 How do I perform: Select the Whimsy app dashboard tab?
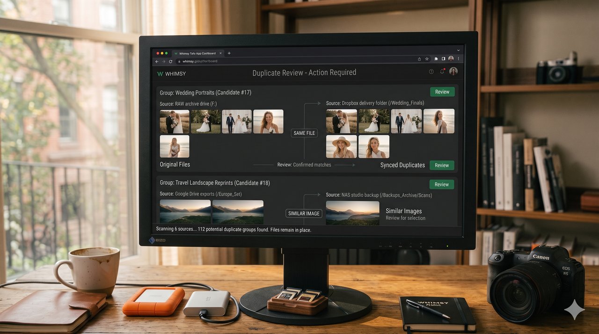pyautogui.click(x=198, y=53)
